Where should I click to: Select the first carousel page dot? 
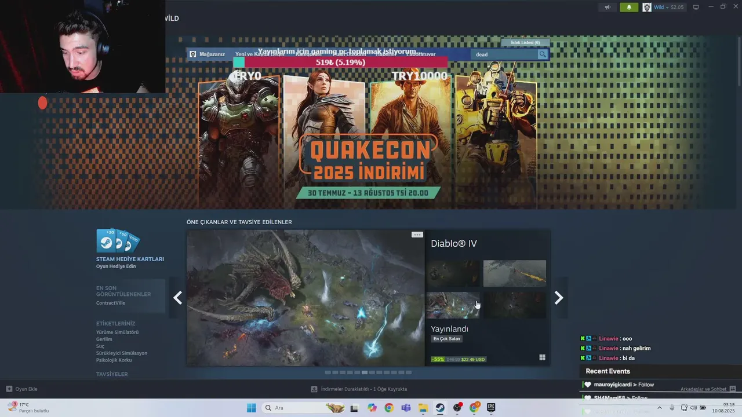click(328, 372)
